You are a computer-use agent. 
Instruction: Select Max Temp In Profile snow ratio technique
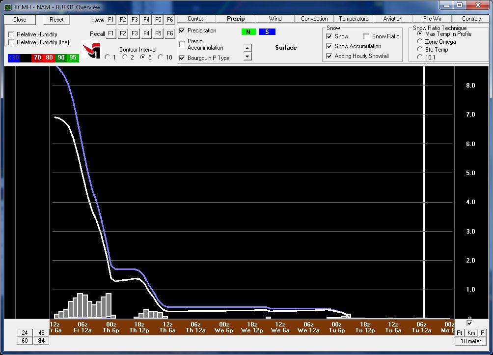419,33
